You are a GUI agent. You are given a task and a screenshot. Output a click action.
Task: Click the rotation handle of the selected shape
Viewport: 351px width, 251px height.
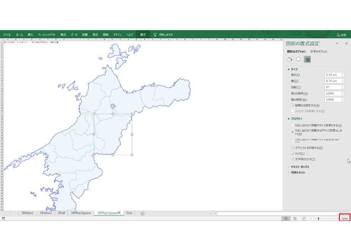pyautogui.click(x=113, y=106)
